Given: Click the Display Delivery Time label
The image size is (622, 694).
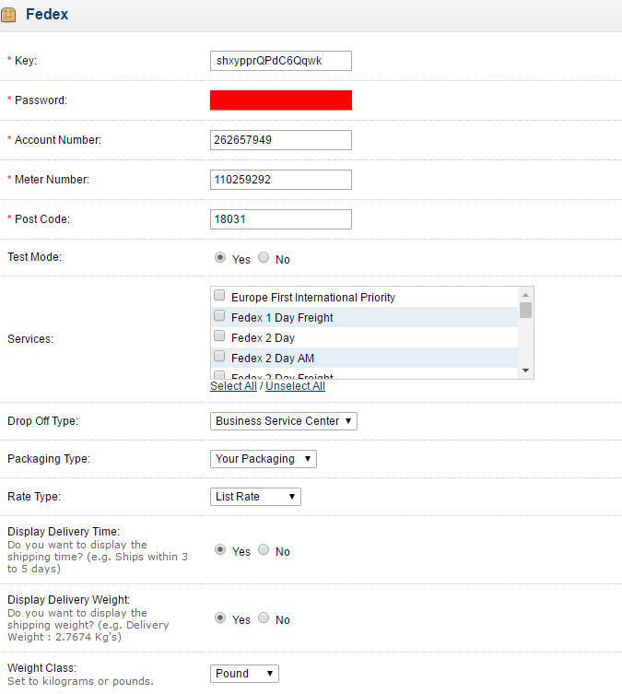Looking at the screenshot, I should click(64, 532).
